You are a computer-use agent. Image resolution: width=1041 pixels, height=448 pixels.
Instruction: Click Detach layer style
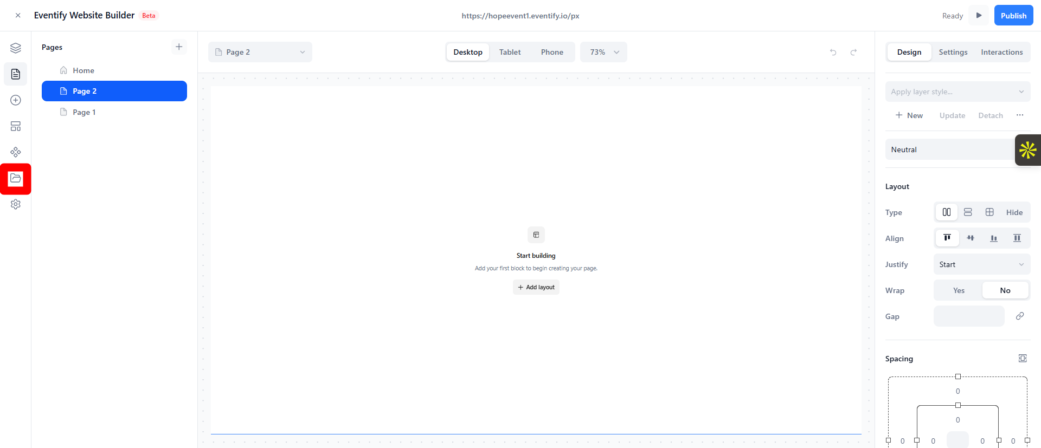pyautogui.click(x=991, y=115)
